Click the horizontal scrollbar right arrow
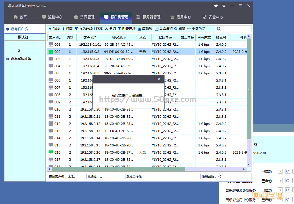294x204 pixels. point(244,169)
